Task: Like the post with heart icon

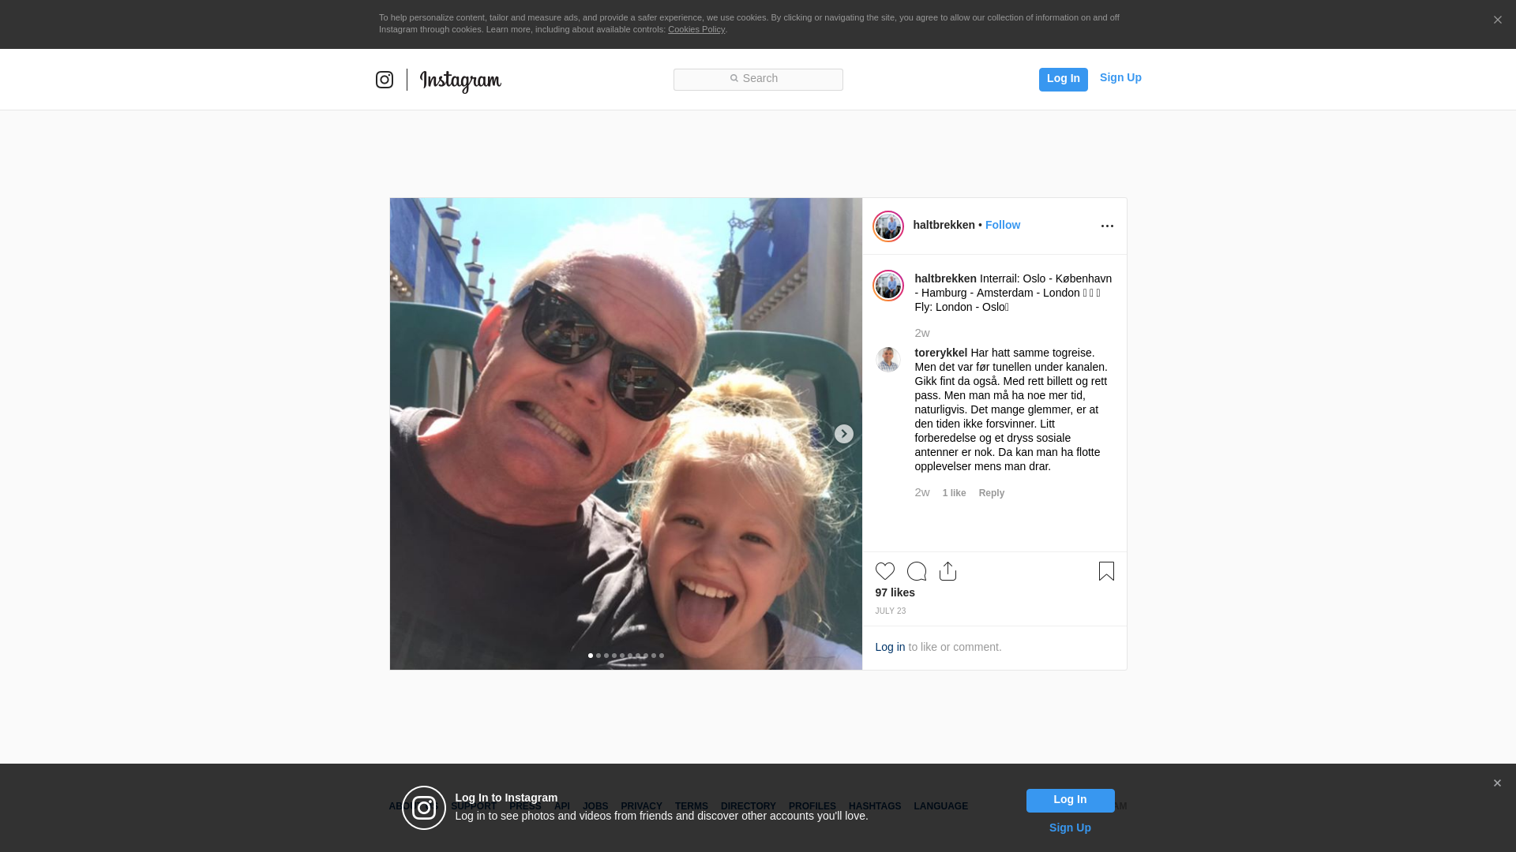Action: 885,571
